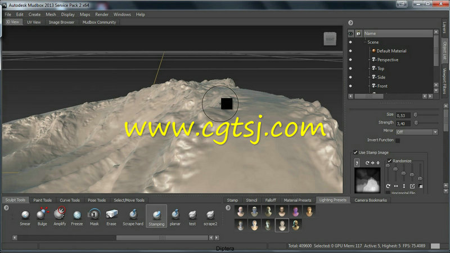Open the Select/Move Tools tab

tap(129, 200)
